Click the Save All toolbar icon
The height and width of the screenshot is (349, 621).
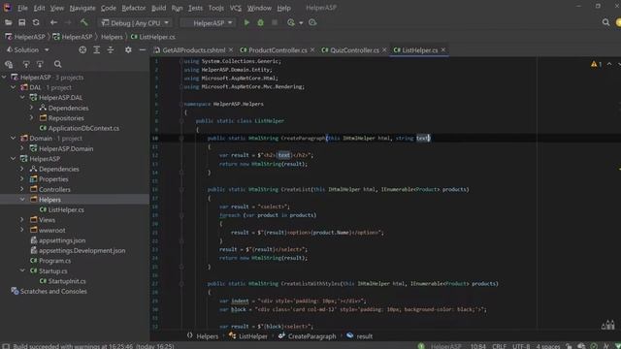[21, 22]
